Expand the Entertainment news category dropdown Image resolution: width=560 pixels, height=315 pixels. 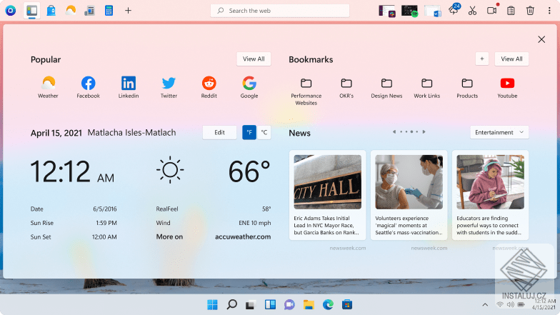(x=499, y=133)
